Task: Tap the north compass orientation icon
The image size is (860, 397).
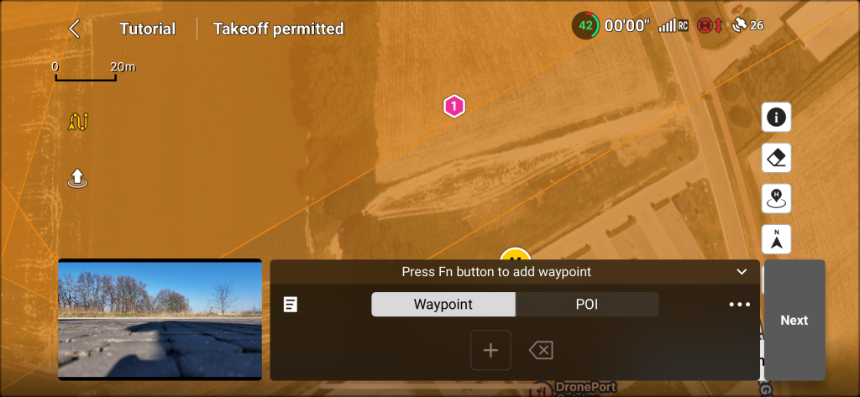Action: 776,239
